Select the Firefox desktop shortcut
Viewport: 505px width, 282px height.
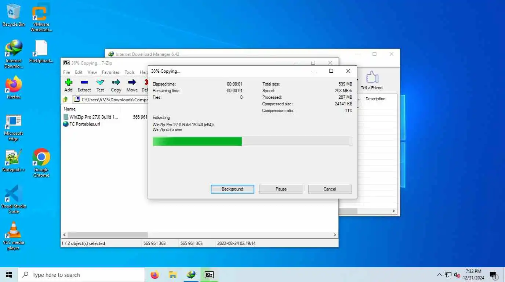tap(14, 88)
